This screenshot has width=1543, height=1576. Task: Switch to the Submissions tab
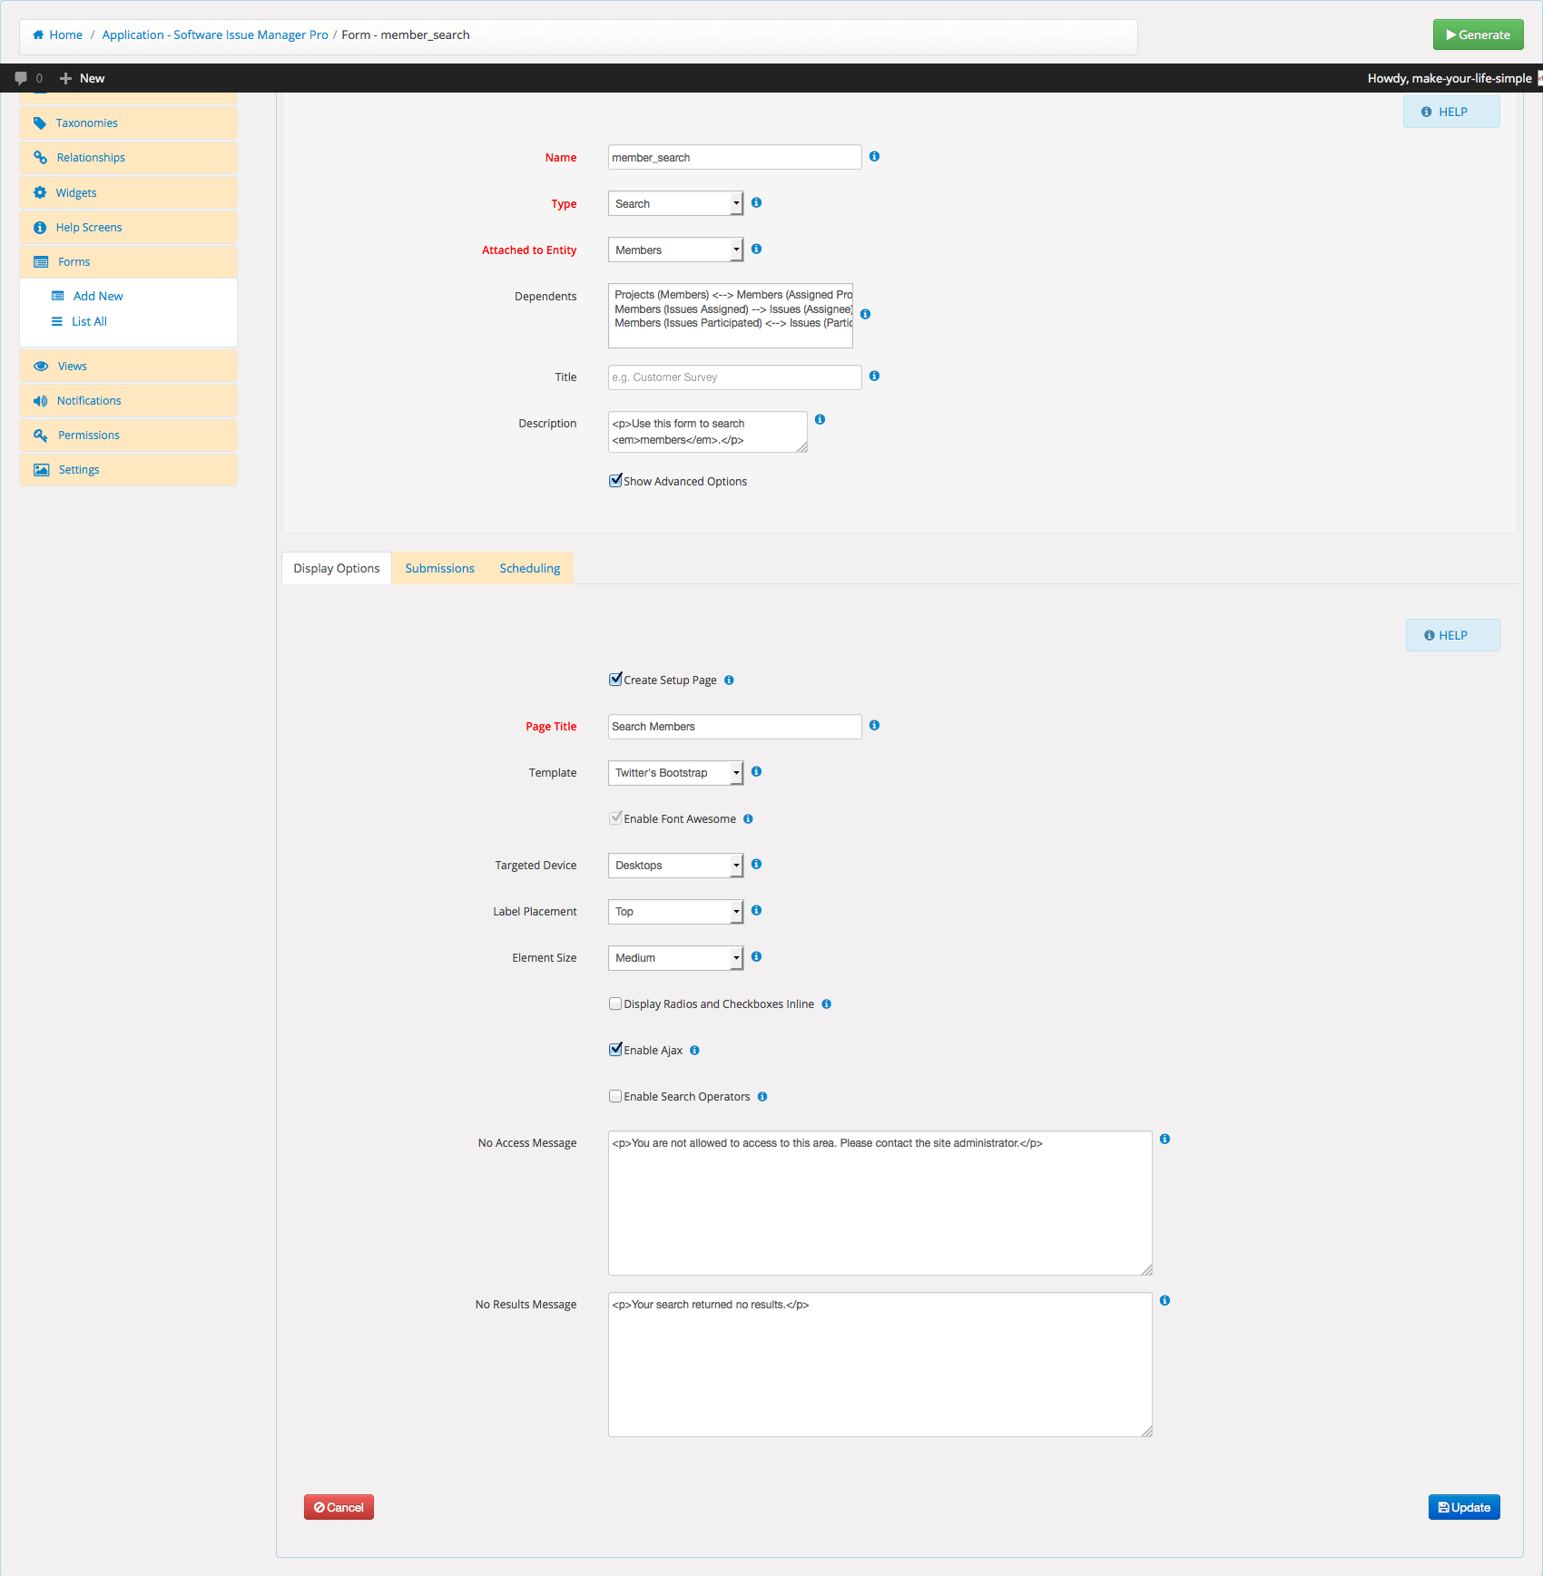click(x=439, y=567)
